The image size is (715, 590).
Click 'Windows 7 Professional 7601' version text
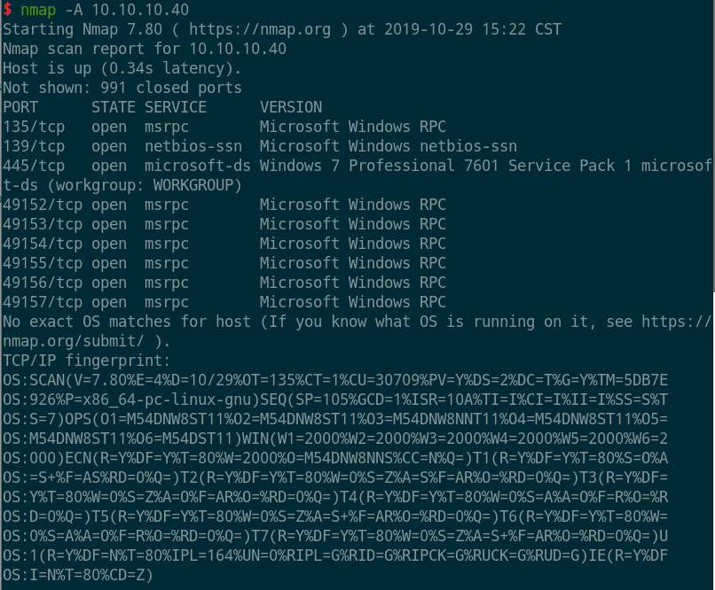pyautogui.click(x=379, y=167)
